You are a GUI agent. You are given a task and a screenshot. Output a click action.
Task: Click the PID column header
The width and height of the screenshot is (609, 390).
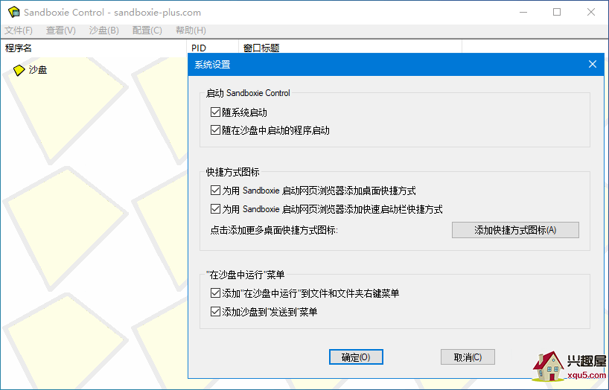[212, 48]
